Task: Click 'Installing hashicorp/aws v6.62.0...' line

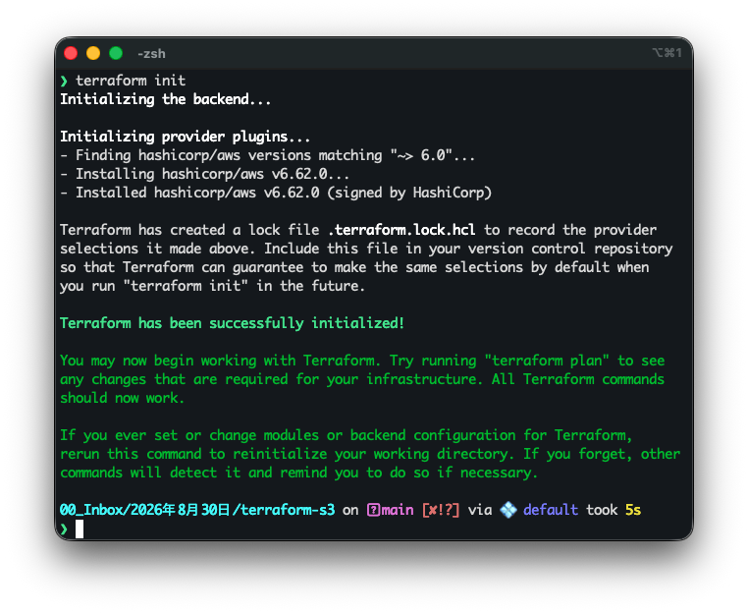Action: point(204,174)
